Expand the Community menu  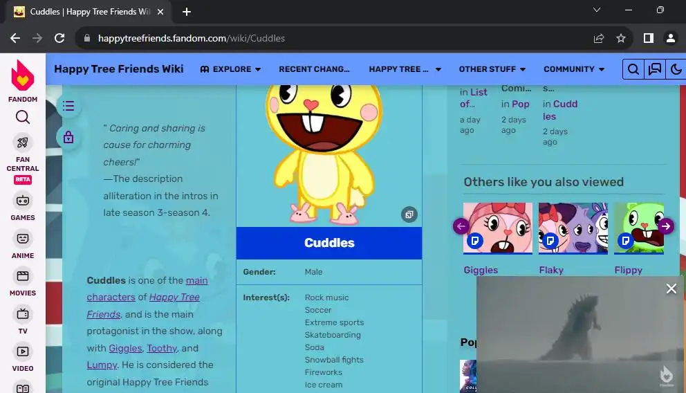pos(574,69)
